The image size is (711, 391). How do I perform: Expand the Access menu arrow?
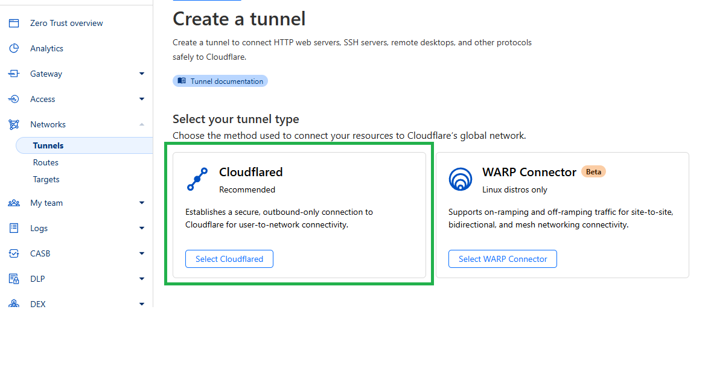click(x=142, y=99)
